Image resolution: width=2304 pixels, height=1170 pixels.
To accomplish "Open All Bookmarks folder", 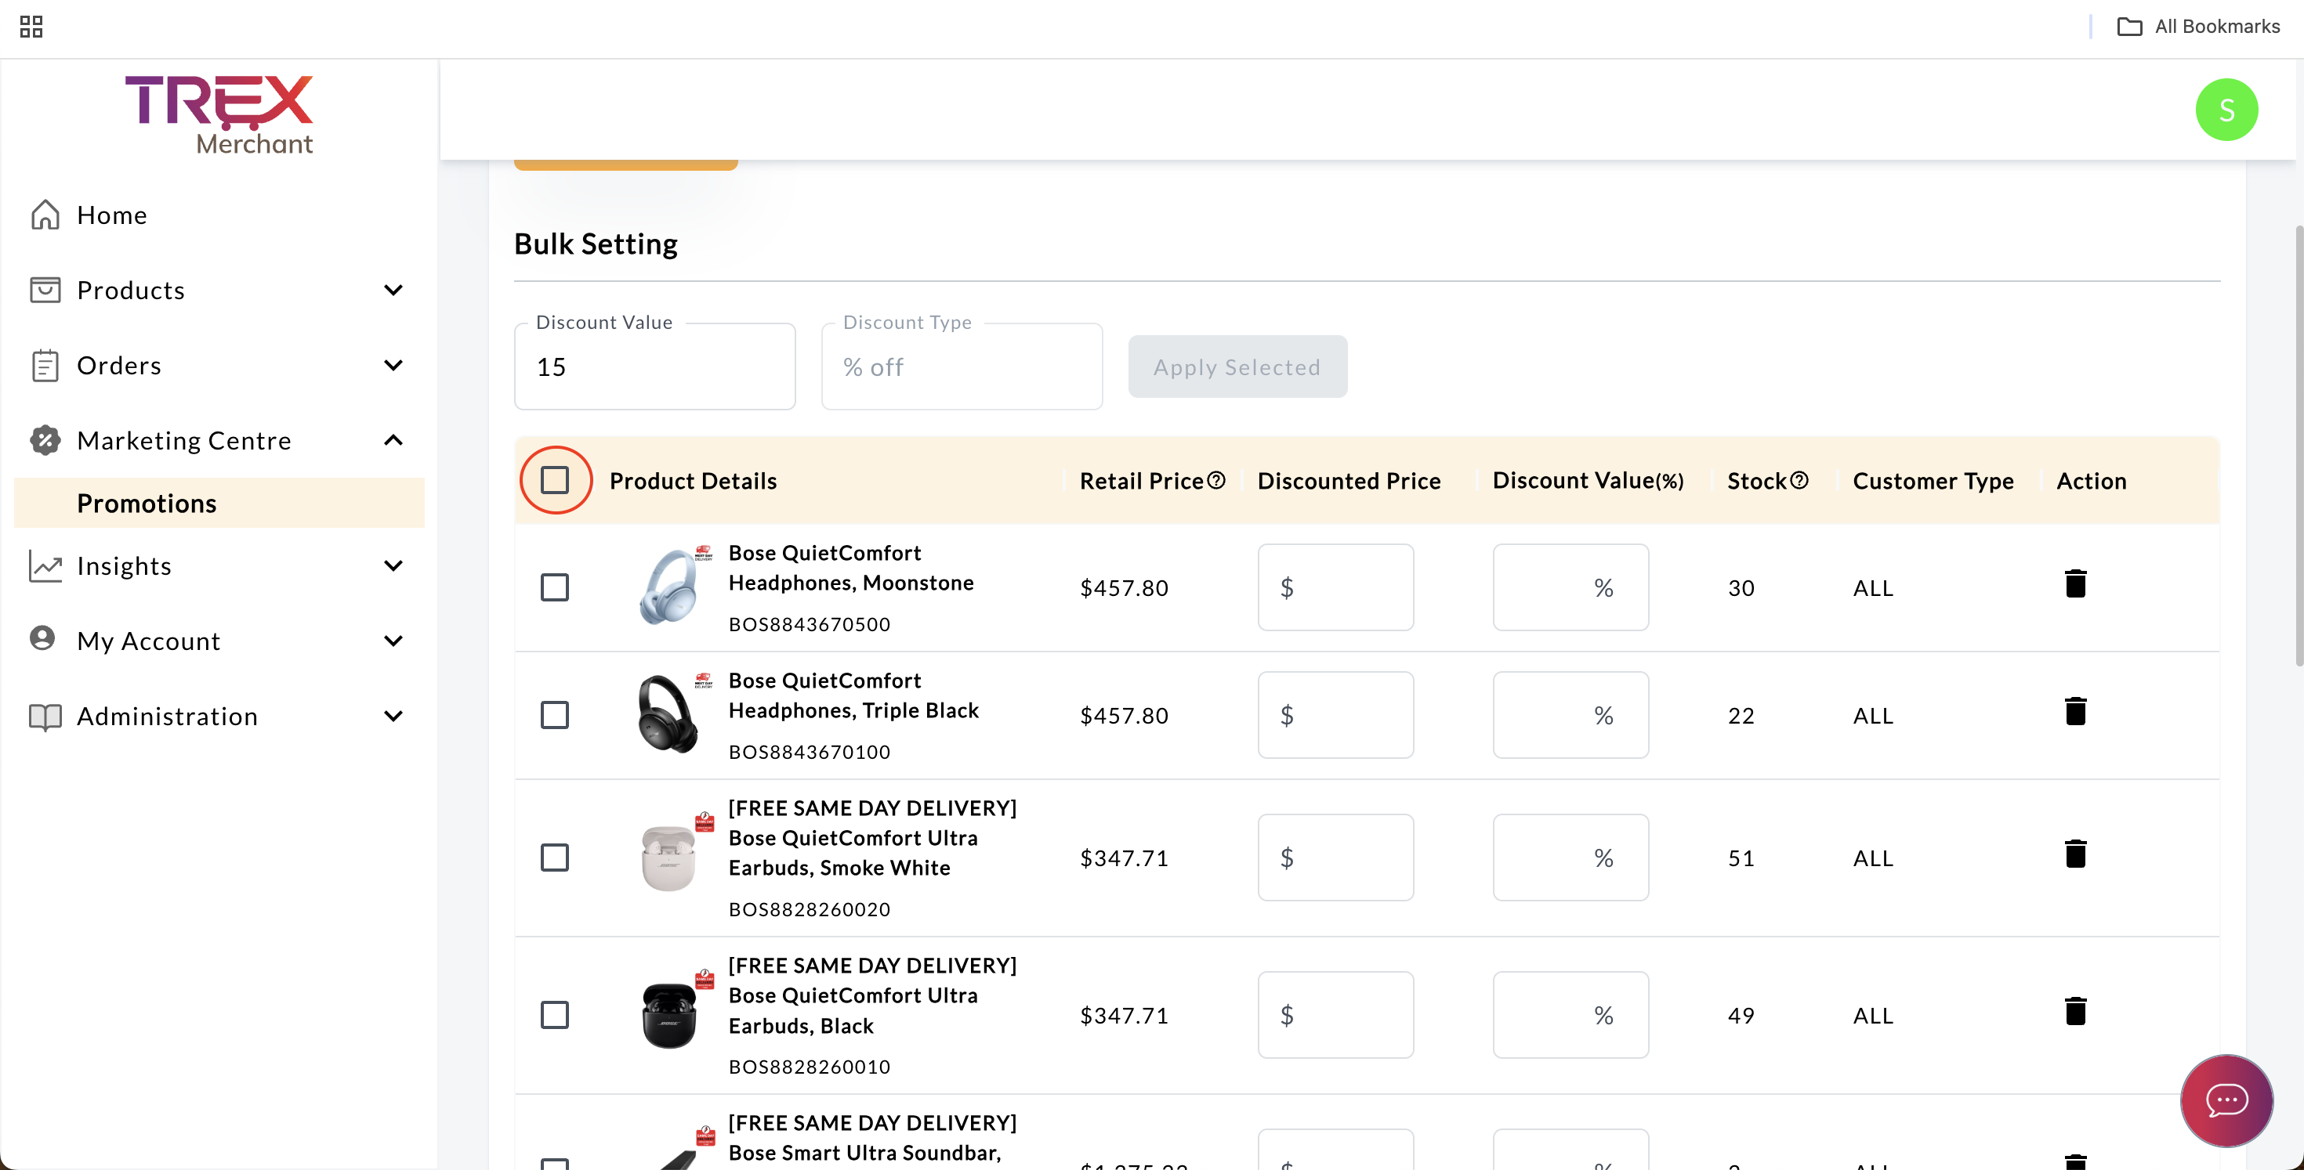I will (x=2198, y=27).
